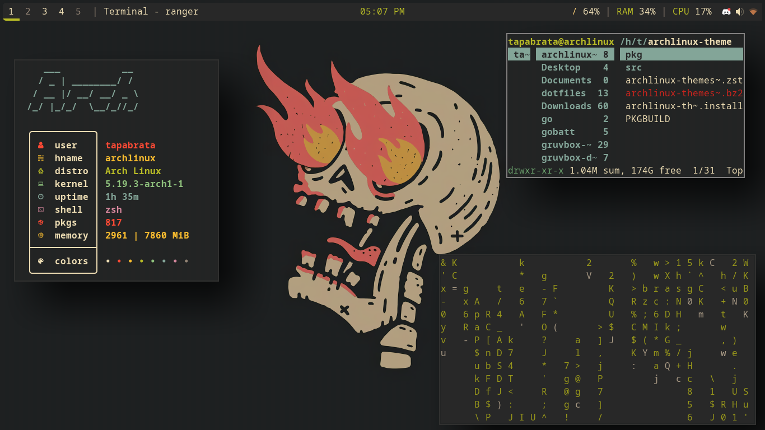Image resolution: width=765 pixels, height=430 pixels.
Task: Click the chip icon beside memory
Action: coord(40,235)
